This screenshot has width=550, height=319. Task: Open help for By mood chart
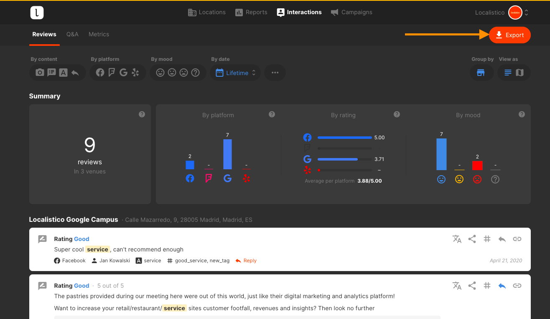522,114
